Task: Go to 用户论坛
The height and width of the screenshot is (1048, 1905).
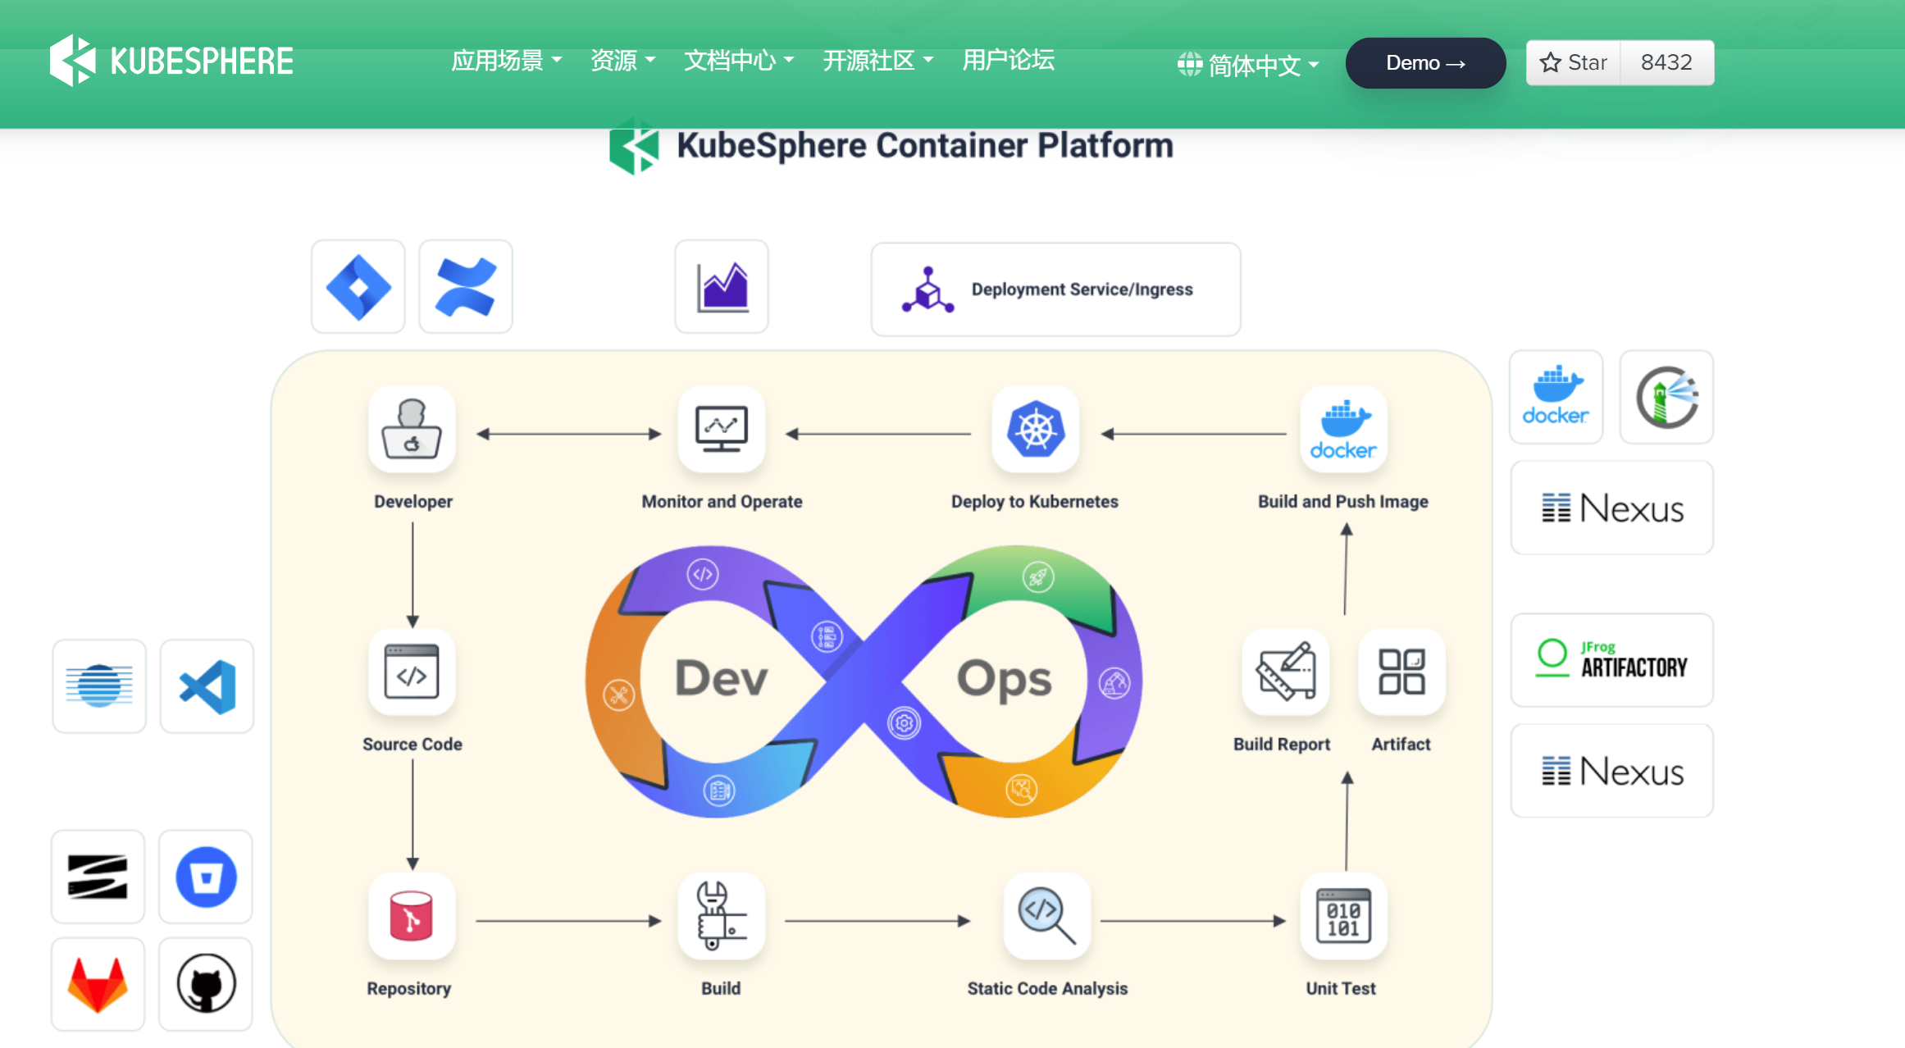Action: [1008, 61]
